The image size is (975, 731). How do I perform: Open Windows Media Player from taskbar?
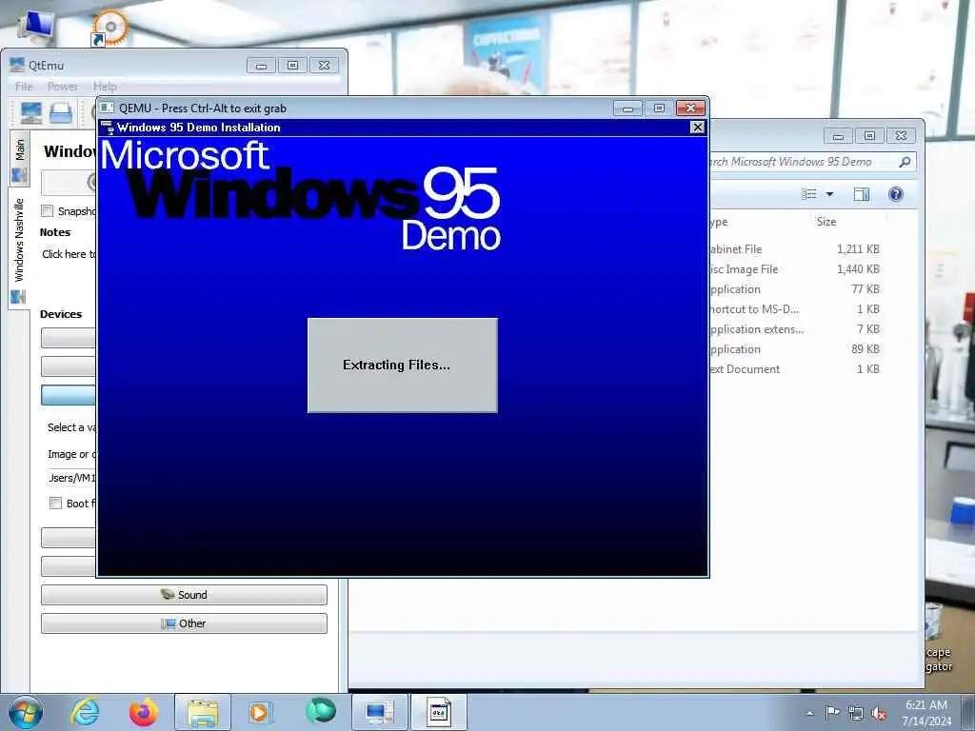coord(259,712)
